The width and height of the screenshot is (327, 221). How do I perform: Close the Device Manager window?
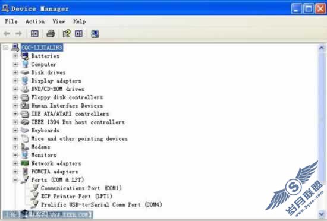pyautogui.click(x=320, y=9)
